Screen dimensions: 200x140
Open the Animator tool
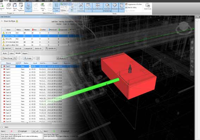tap(115, 7)
